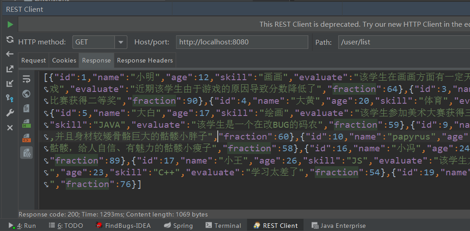Click the name "小冯" in response
Image resolution: width=470 pixels, height=231 pixels.
(x=407, y=149)
